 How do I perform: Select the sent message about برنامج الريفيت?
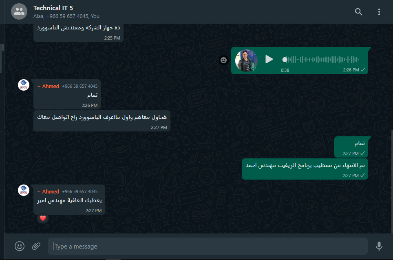(x=305, y=169)
